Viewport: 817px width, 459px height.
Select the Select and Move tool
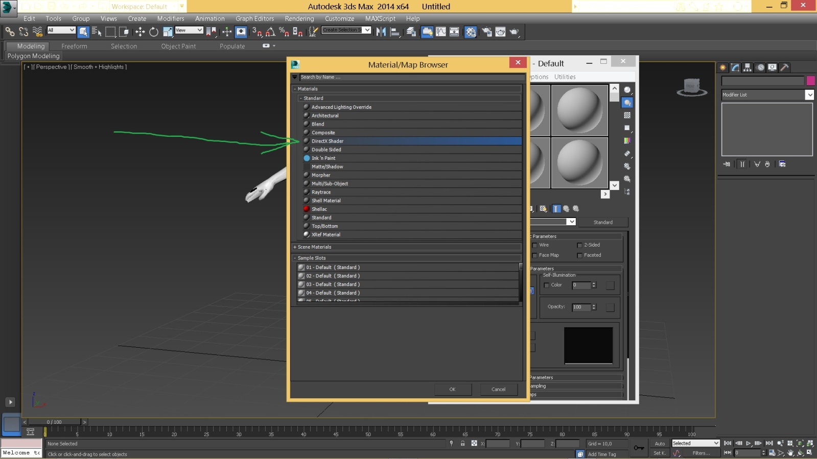coord(140,32)
